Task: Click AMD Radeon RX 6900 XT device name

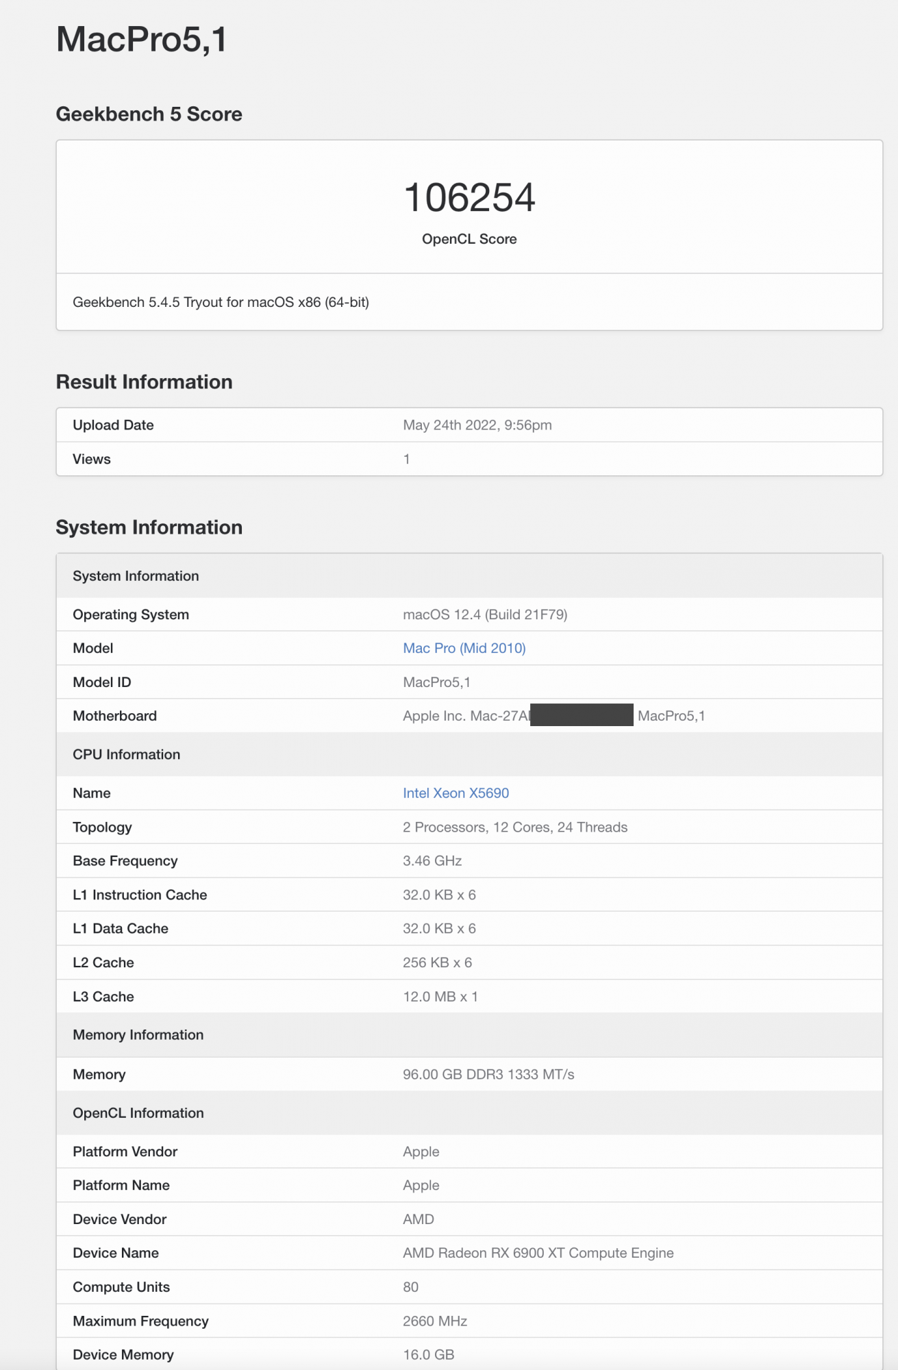Action: pos(538,1253)
